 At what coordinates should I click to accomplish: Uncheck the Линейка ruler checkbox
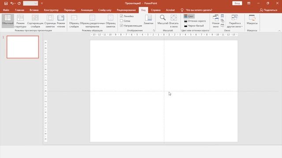122,16
